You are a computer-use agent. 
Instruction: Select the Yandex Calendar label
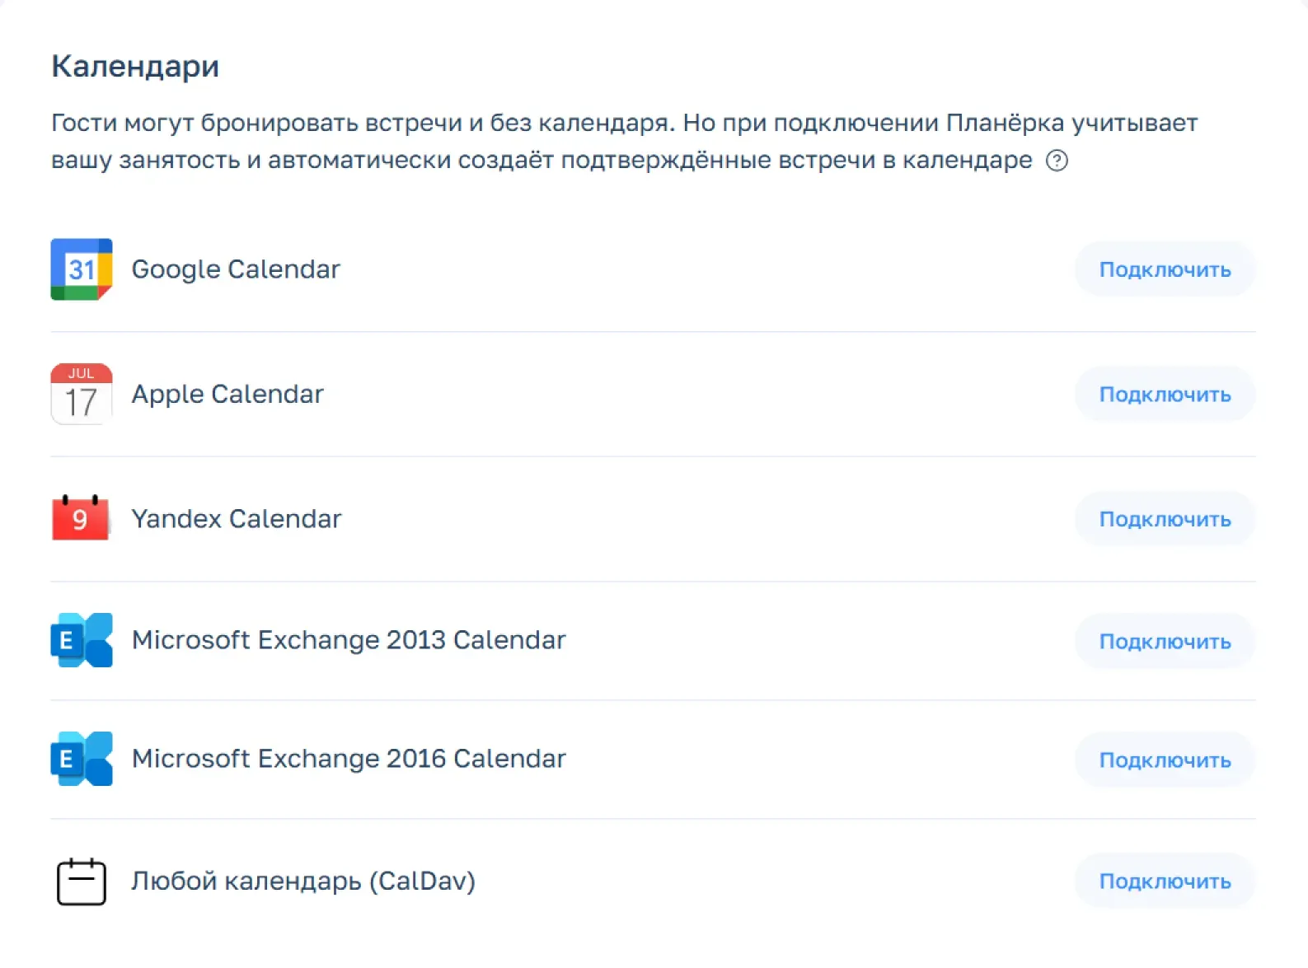click(x=237, y=519)
